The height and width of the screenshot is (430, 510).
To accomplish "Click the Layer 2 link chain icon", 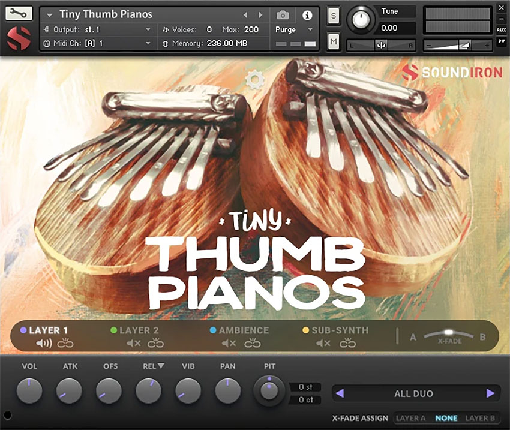I will [155, 343].
